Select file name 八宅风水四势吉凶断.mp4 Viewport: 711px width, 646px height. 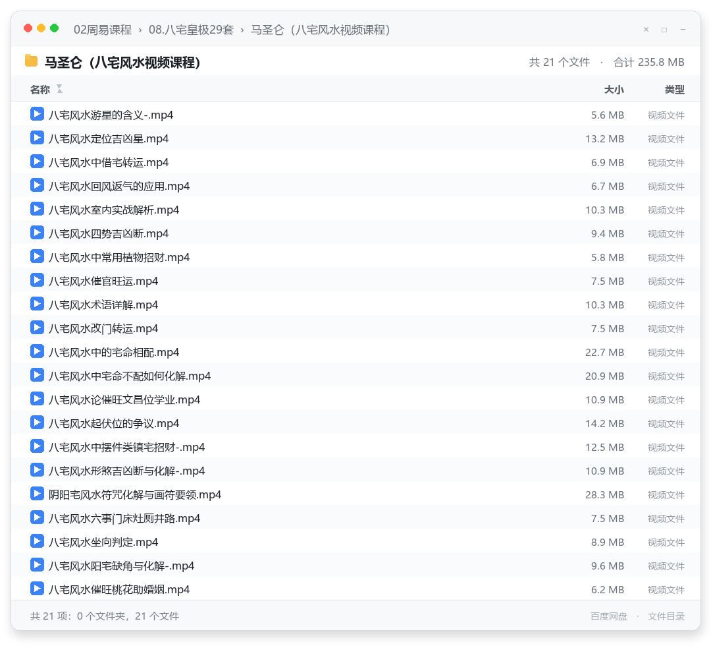pyautogui.click(x=109, y=233)
